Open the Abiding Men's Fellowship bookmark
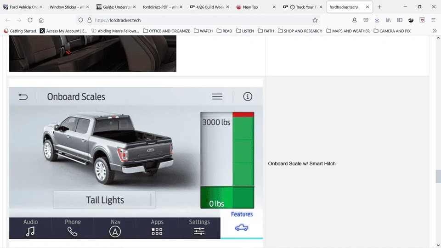The width and height of the screenshot is (441, 248). [115, 31]
